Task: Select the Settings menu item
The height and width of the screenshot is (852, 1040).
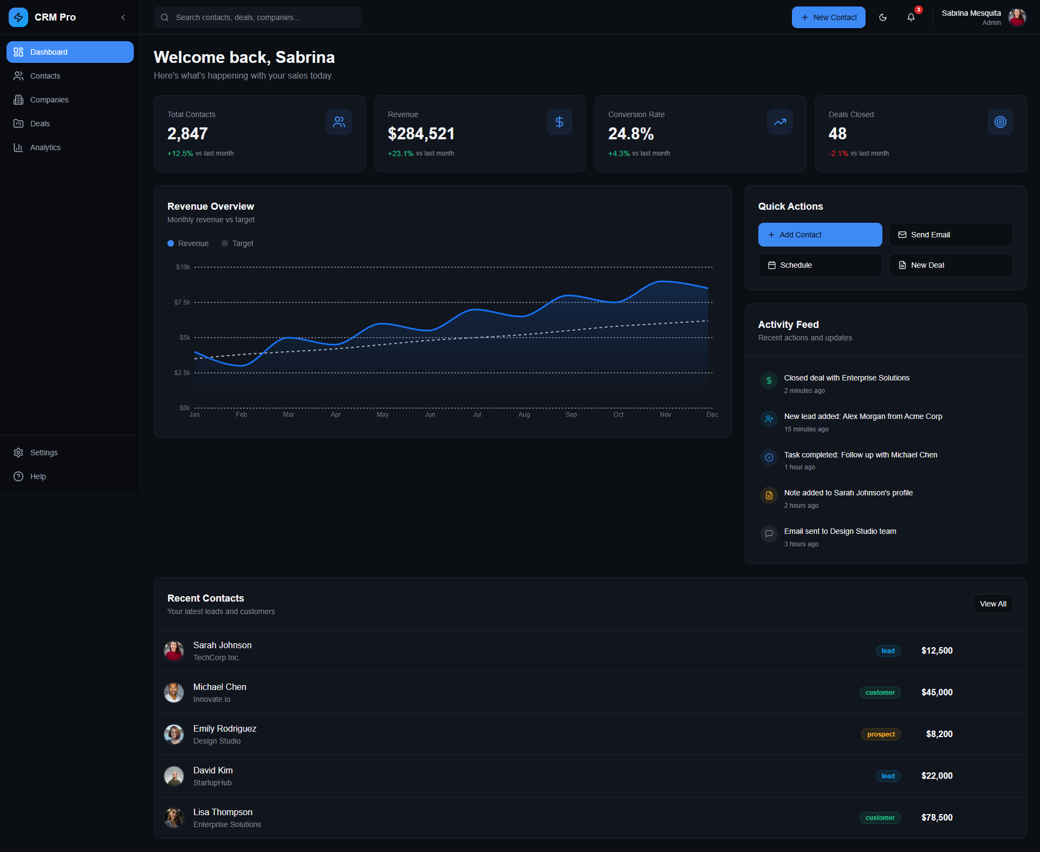Action: coord(43,453)
